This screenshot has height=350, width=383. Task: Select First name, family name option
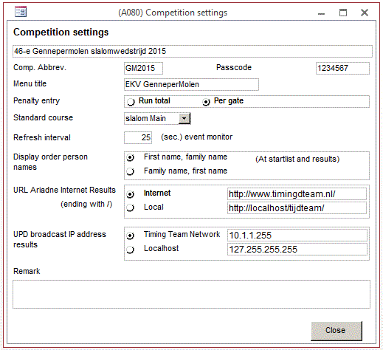point(130,157)
